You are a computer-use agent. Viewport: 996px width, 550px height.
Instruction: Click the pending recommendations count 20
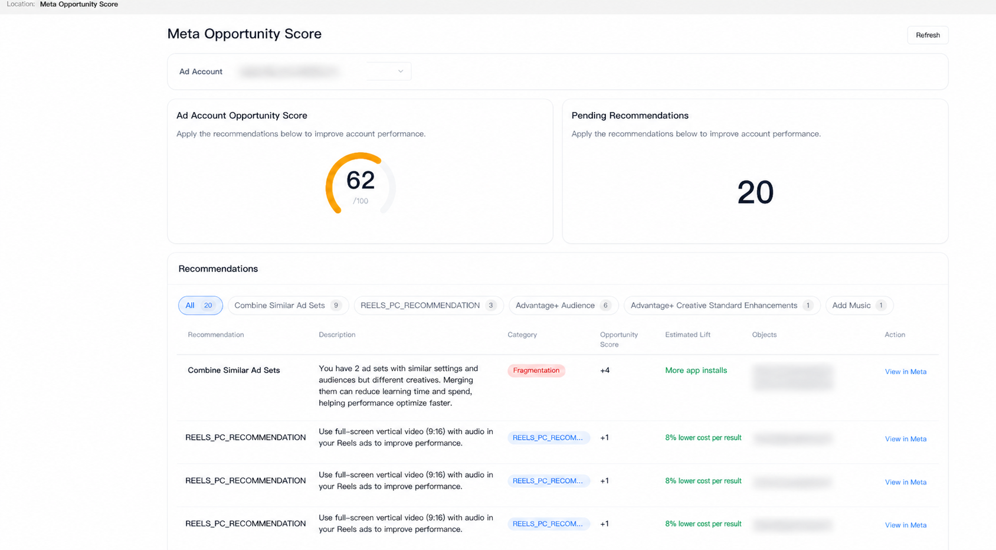755,191
